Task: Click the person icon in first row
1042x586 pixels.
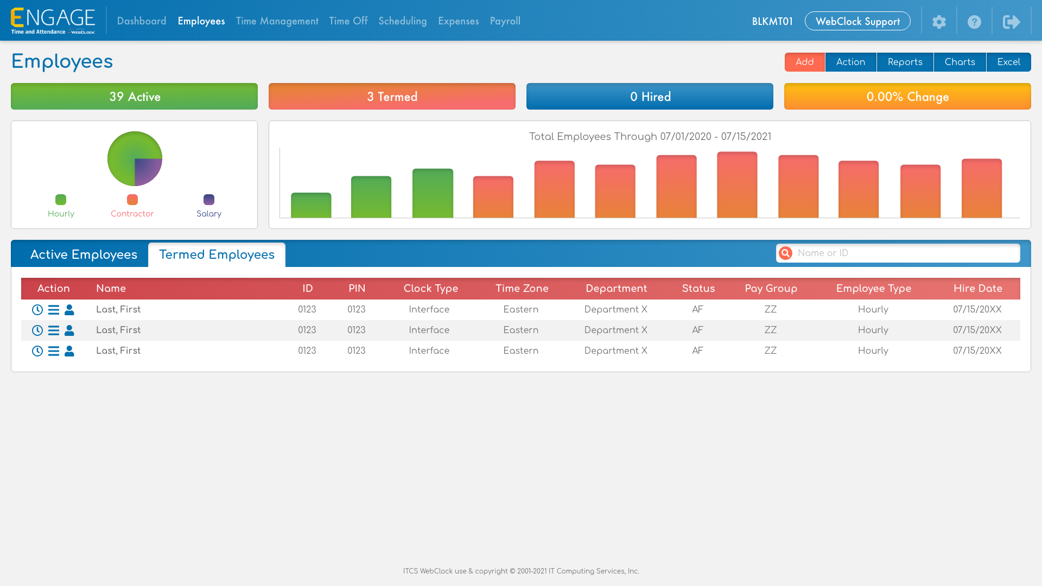Action: pyautogui.click(x=69, y=310)
